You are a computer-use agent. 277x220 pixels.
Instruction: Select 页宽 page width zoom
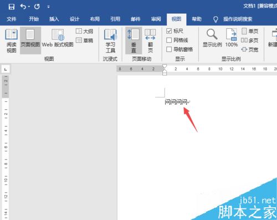pos(250,49)
